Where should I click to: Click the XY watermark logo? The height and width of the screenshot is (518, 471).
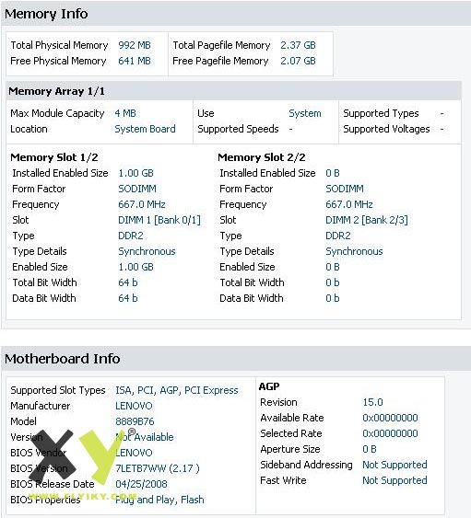pyautogui.click(x=77, y=457)
